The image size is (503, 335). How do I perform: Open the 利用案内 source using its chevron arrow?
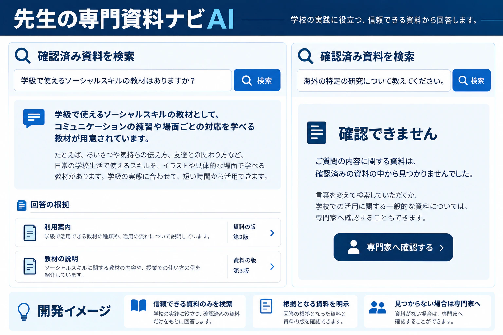click(x=272, y=233)
